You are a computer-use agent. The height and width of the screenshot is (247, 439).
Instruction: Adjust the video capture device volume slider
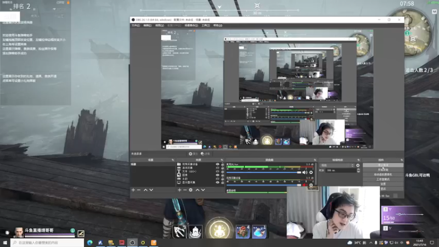pyautogui.click(x=264, y=185)
